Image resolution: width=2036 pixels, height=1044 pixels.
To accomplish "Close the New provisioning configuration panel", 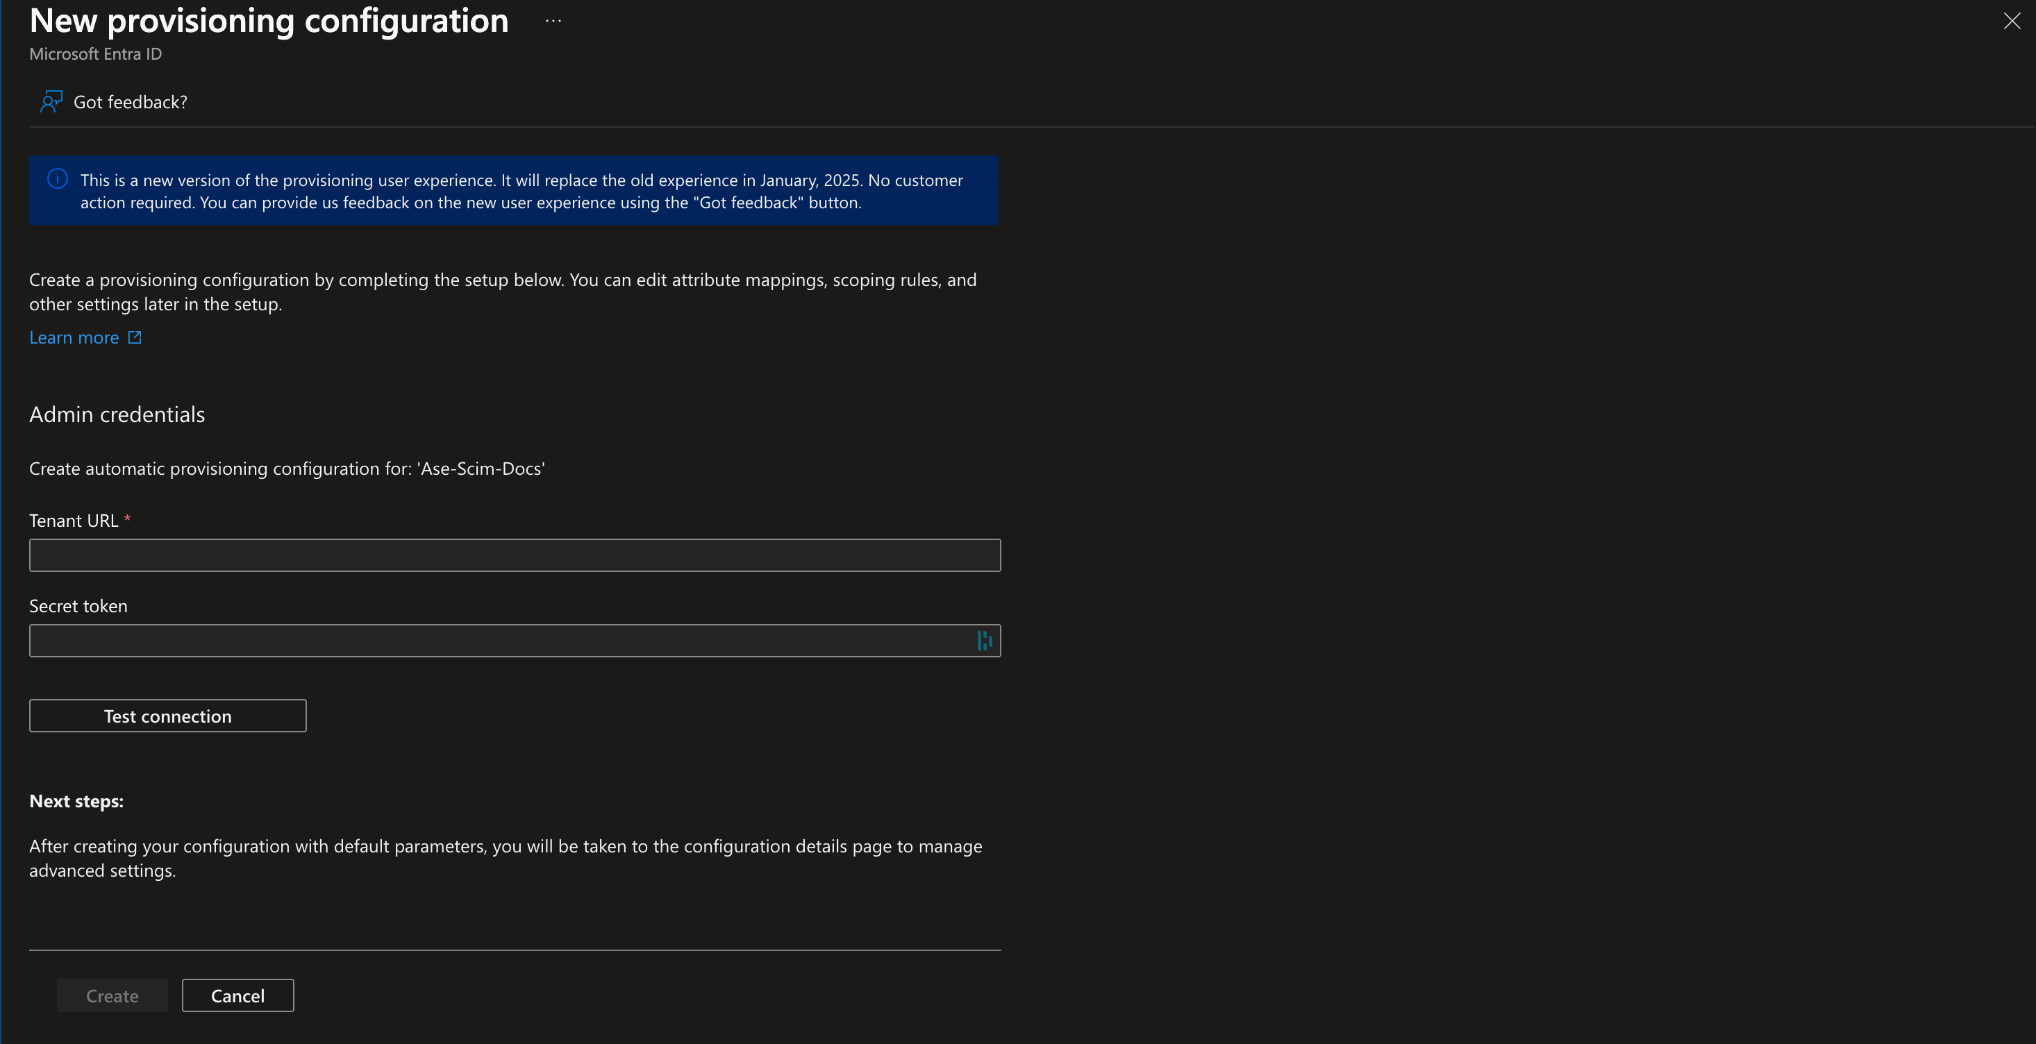I will pos(2011,21).
